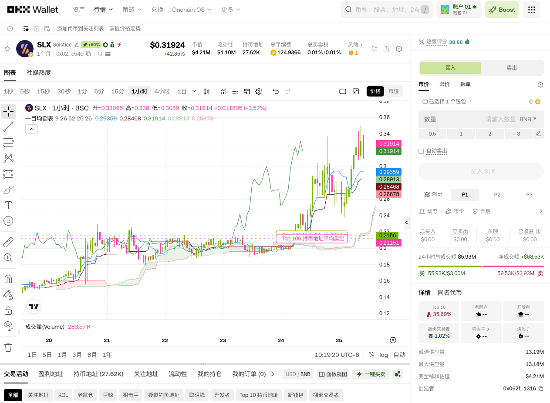
Task: Select the brush drawing tool
Action: coord(8,190)
